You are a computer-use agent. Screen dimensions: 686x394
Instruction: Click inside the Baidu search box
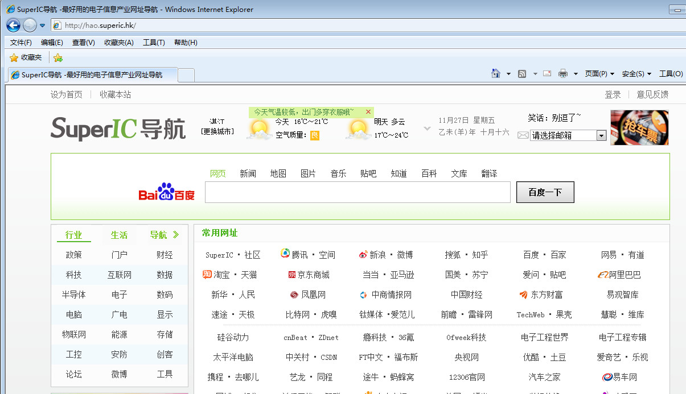358,192
